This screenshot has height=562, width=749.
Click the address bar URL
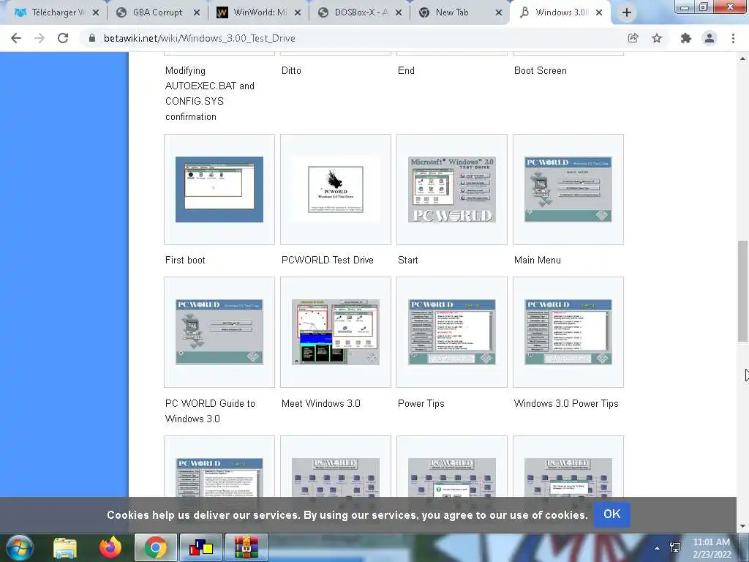[199, 38]
